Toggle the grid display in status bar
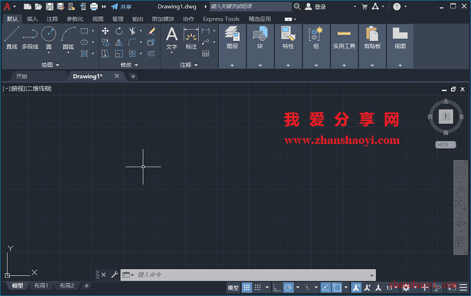Screen dimensions: 471x296 click(247, 288)
